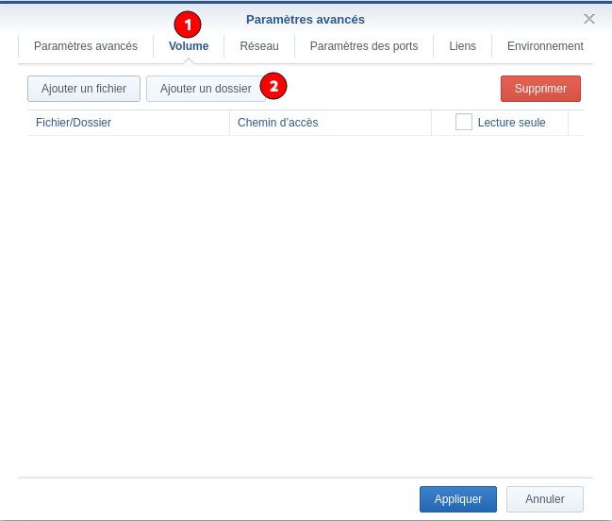Select the Volume tab
This screenshot has height=521, width=612.
click(189, 46)
